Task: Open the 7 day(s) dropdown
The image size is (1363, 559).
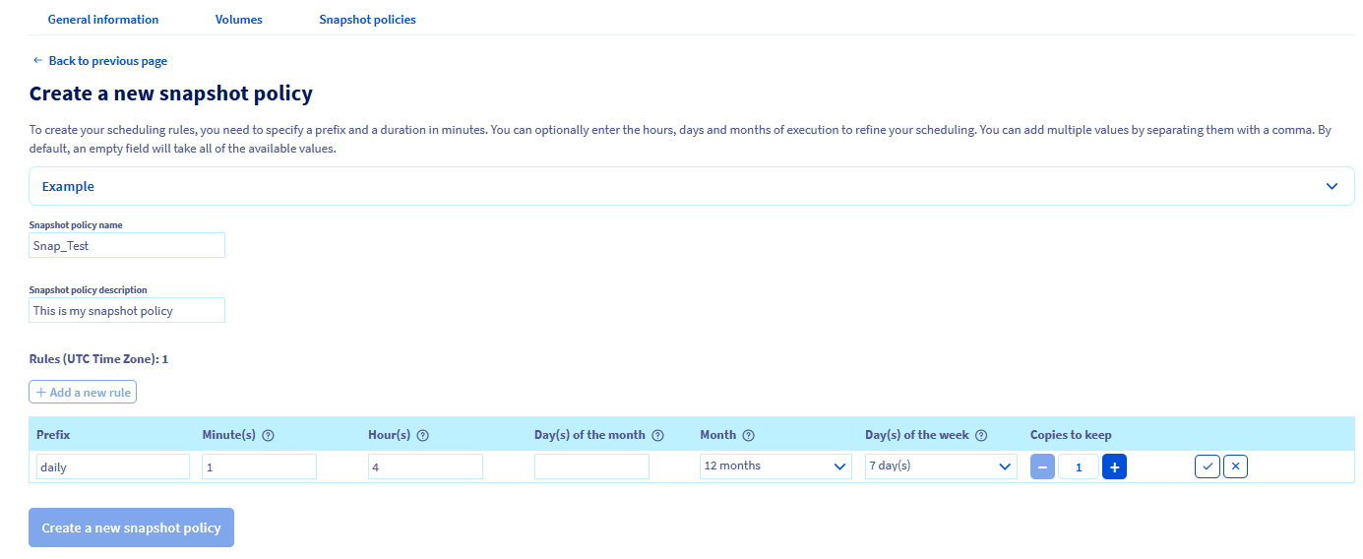Action: click(x=940, y=466)
